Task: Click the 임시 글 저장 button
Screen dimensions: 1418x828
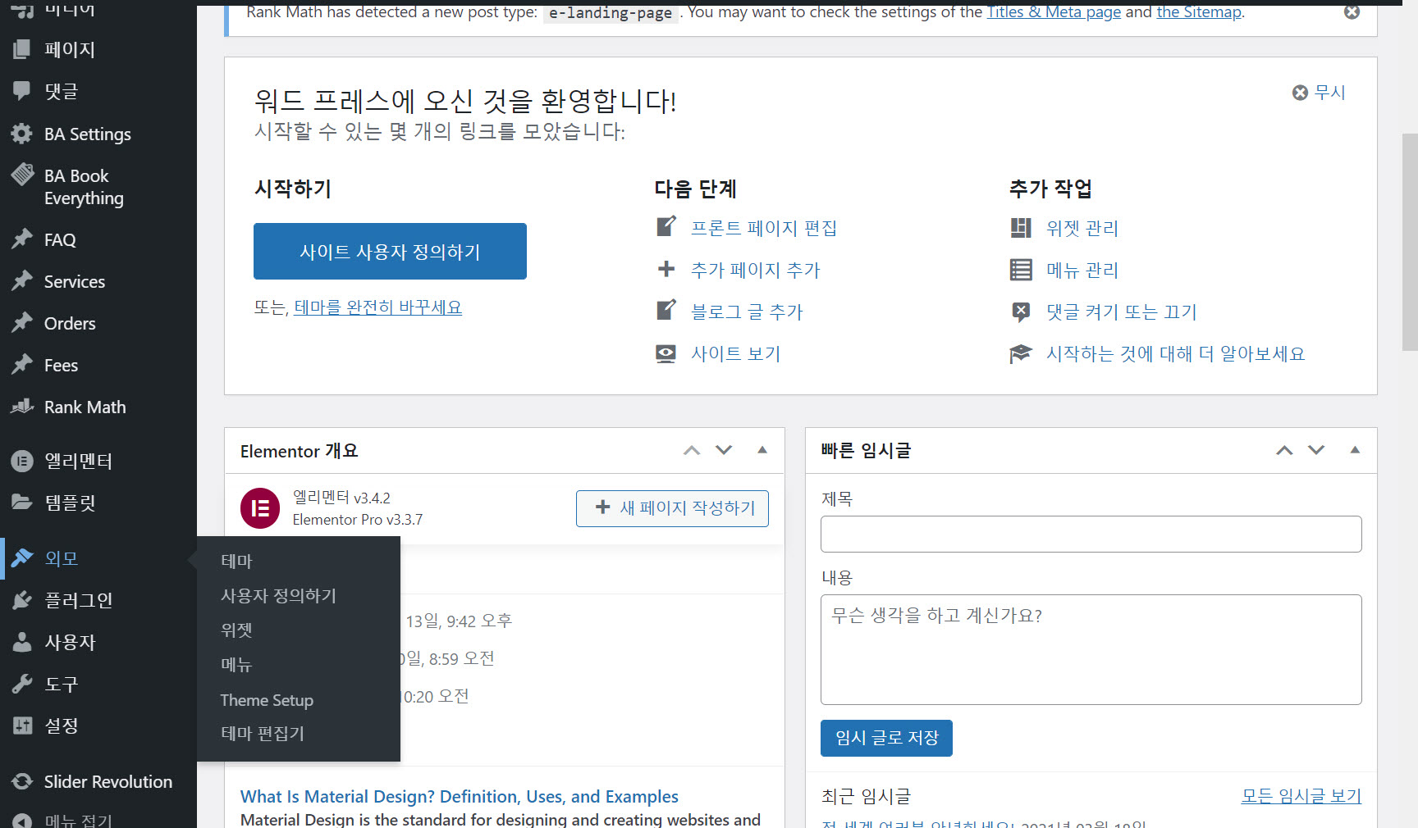Action: click(x=886, y=738)
